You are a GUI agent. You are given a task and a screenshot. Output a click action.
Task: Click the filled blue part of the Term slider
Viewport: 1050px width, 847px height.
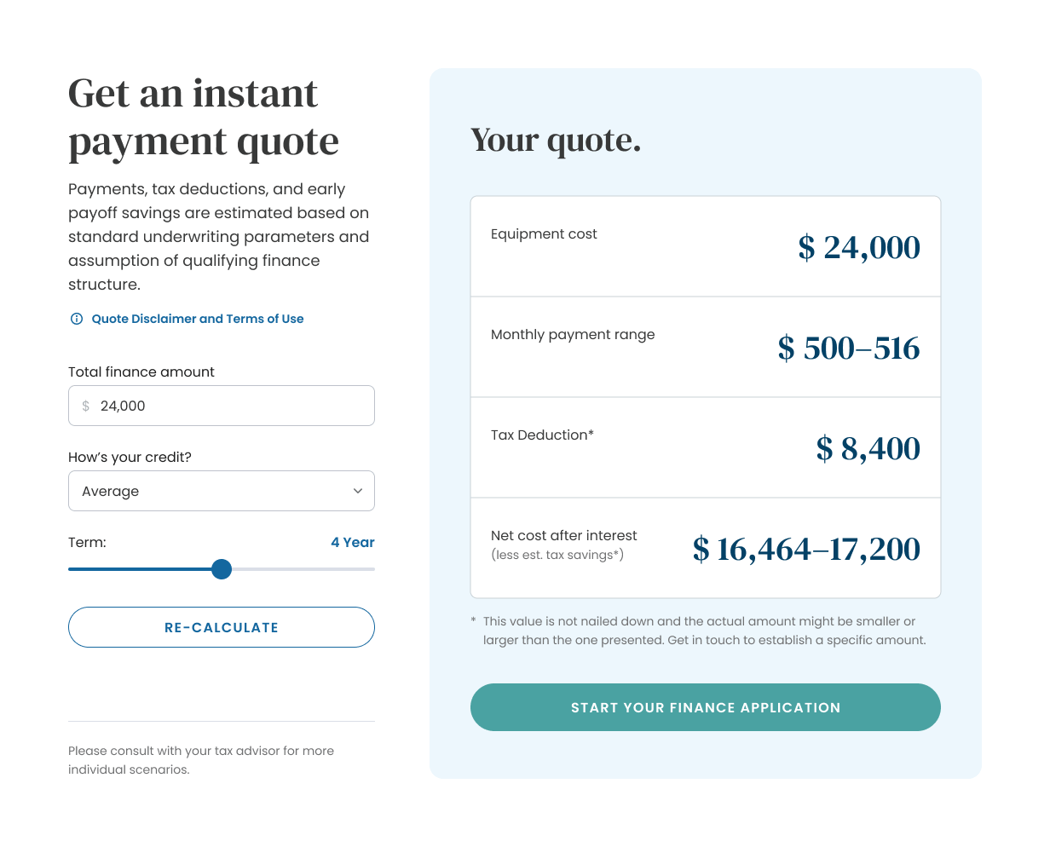point(140,569)
